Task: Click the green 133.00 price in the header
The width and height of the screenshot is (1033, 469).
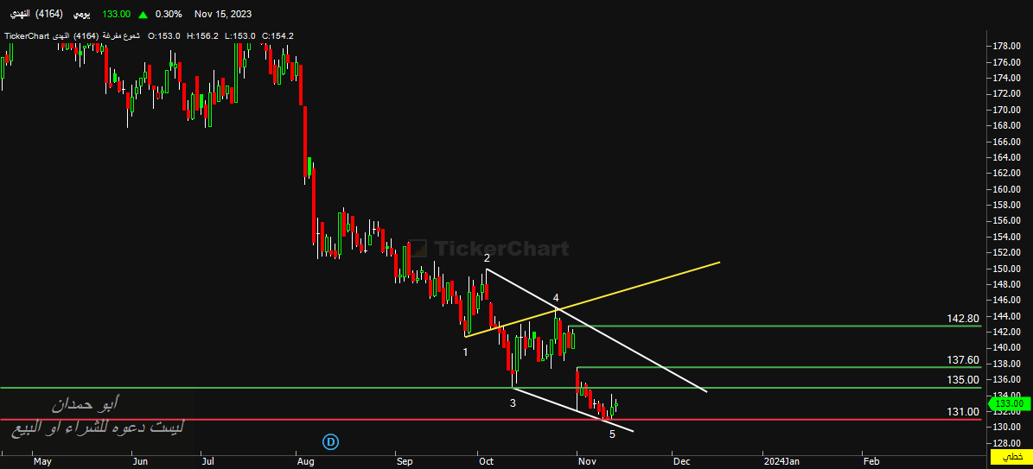Action: point(118,14)
